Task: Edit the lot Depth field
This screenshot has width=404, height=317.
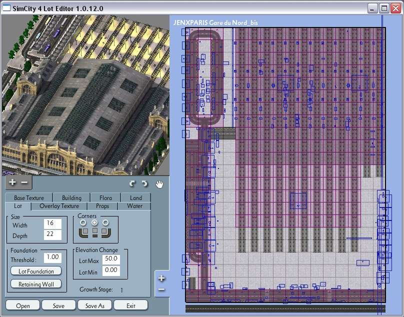Action: pos(52,234)
